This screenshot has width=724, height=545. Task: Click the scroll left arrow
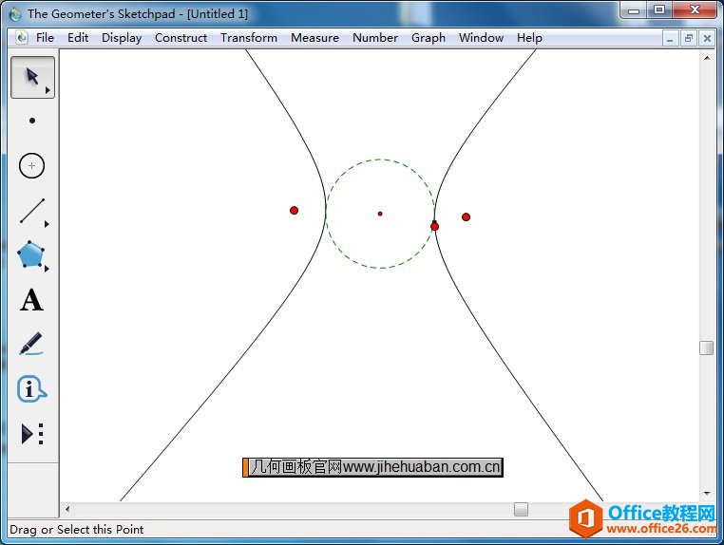click(x=67, y=510)
